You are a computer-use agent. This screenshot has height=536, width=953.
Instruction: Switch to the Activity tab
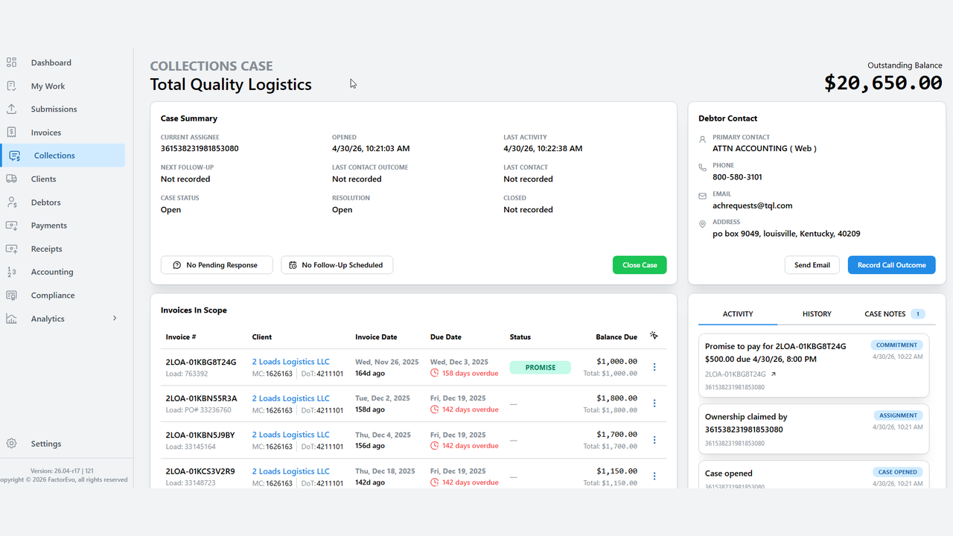pos(738,314)
